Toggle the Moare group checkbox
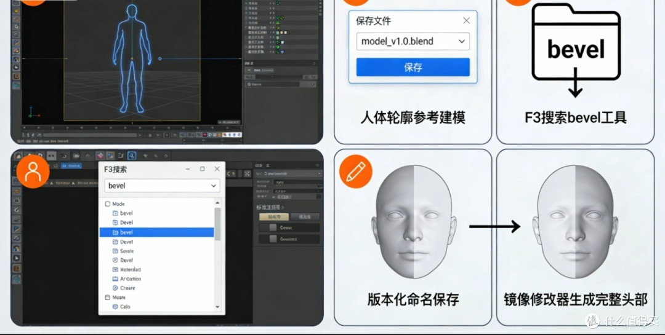This screenshot has height=335, width=665. pyautogui.click(x=108, y=298)
